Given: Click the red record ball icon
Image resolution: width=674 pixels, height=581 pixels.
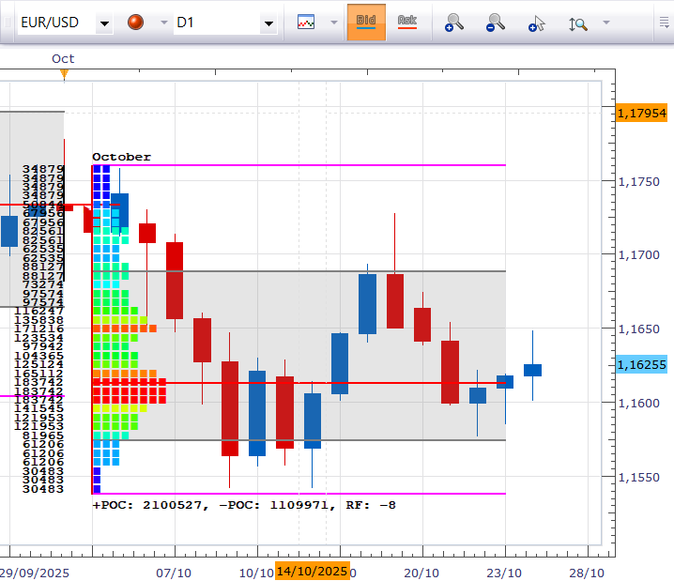Looking at the screenshot, I should (135, 23).
